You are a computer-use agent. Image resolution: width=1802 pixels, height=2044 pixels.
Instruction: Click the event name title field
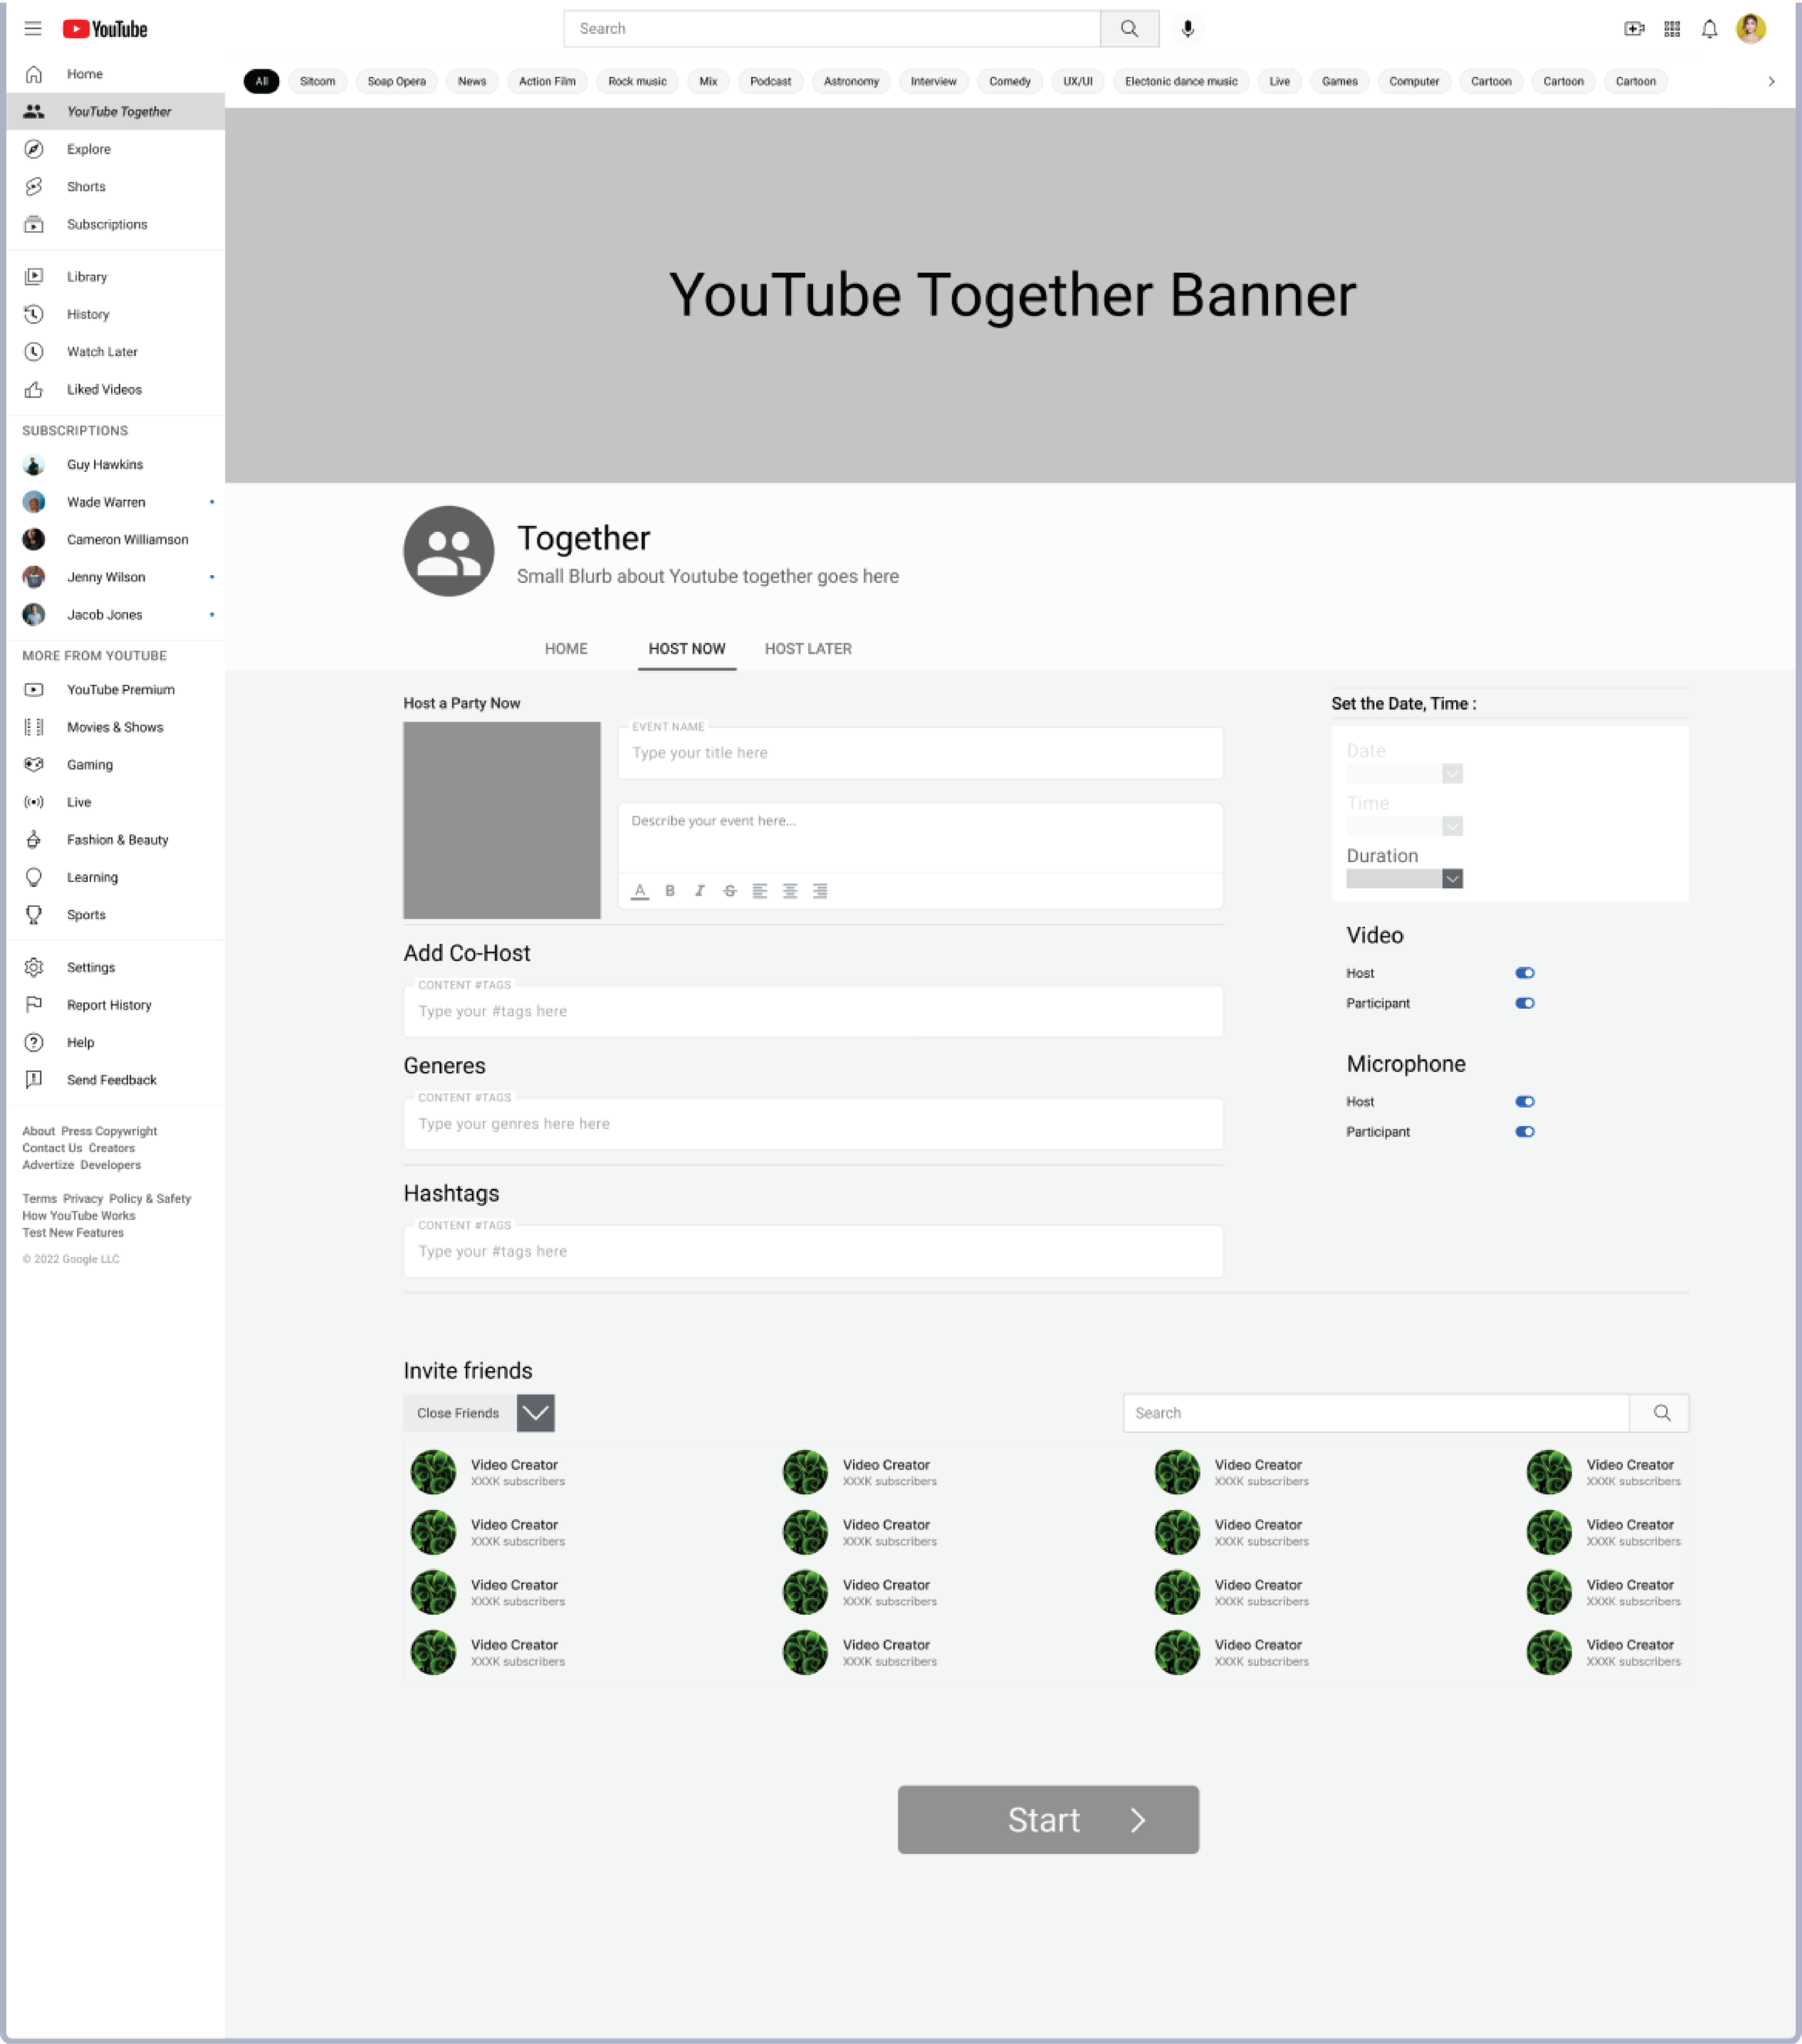tap(919, 754)
